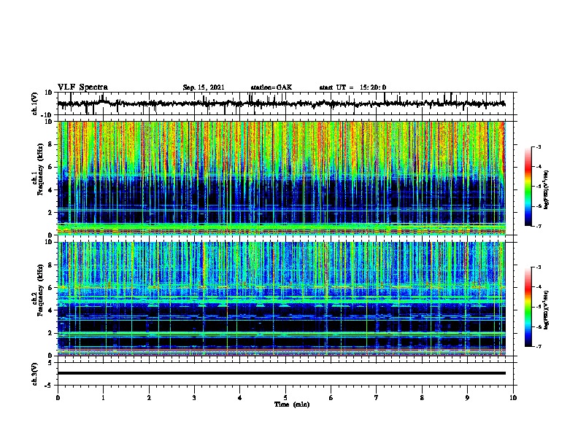Click the "8" tick on the time axis
Screen dimensions: 578x446
[x=422, y=398]
